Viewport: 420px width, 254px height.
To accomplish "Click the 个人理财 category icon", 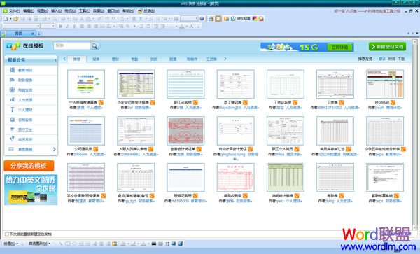I will pyautogui.click(x=13, y=110).
